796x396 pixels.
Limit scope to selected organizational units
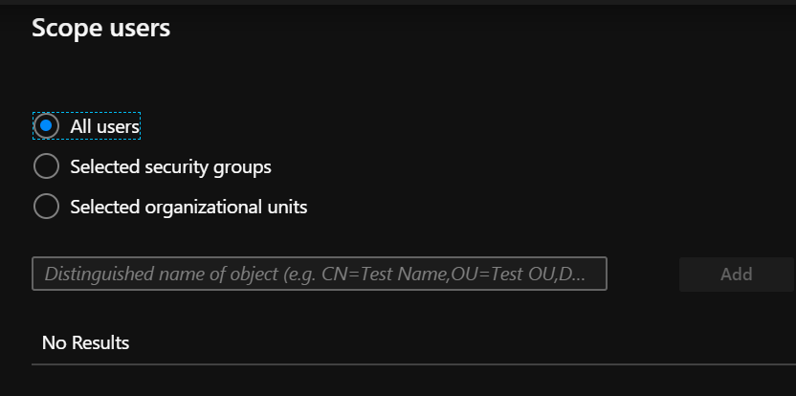point(46,207)
